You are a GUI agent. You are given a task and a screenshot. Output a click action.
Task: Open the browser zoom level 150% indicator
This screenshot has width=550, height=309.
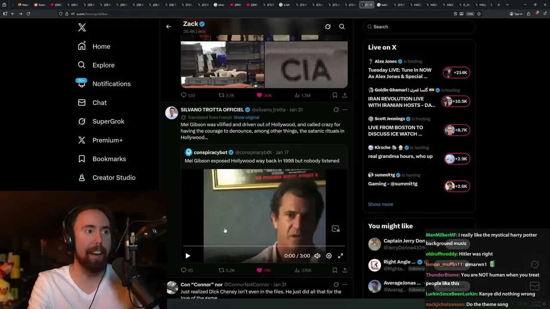pos(470,14)
